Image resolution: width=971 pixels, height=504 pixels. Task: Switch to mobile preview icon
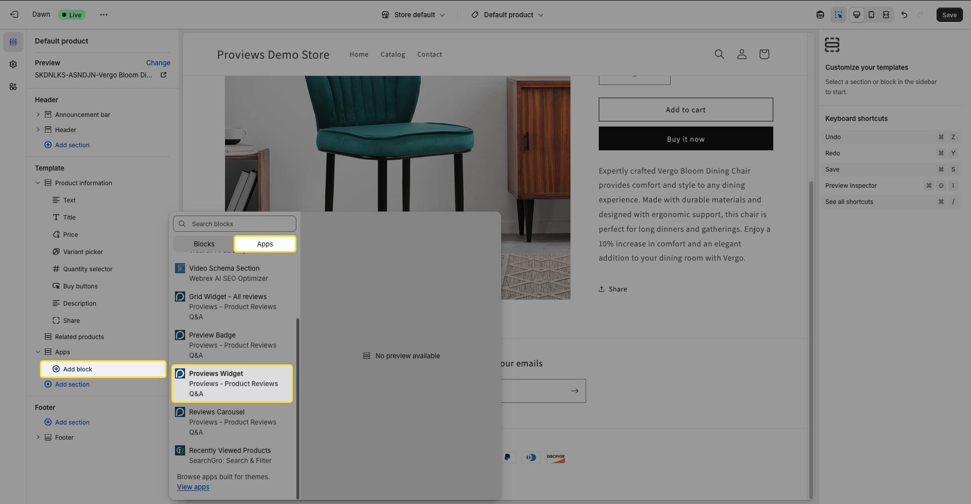coord(871,15)
